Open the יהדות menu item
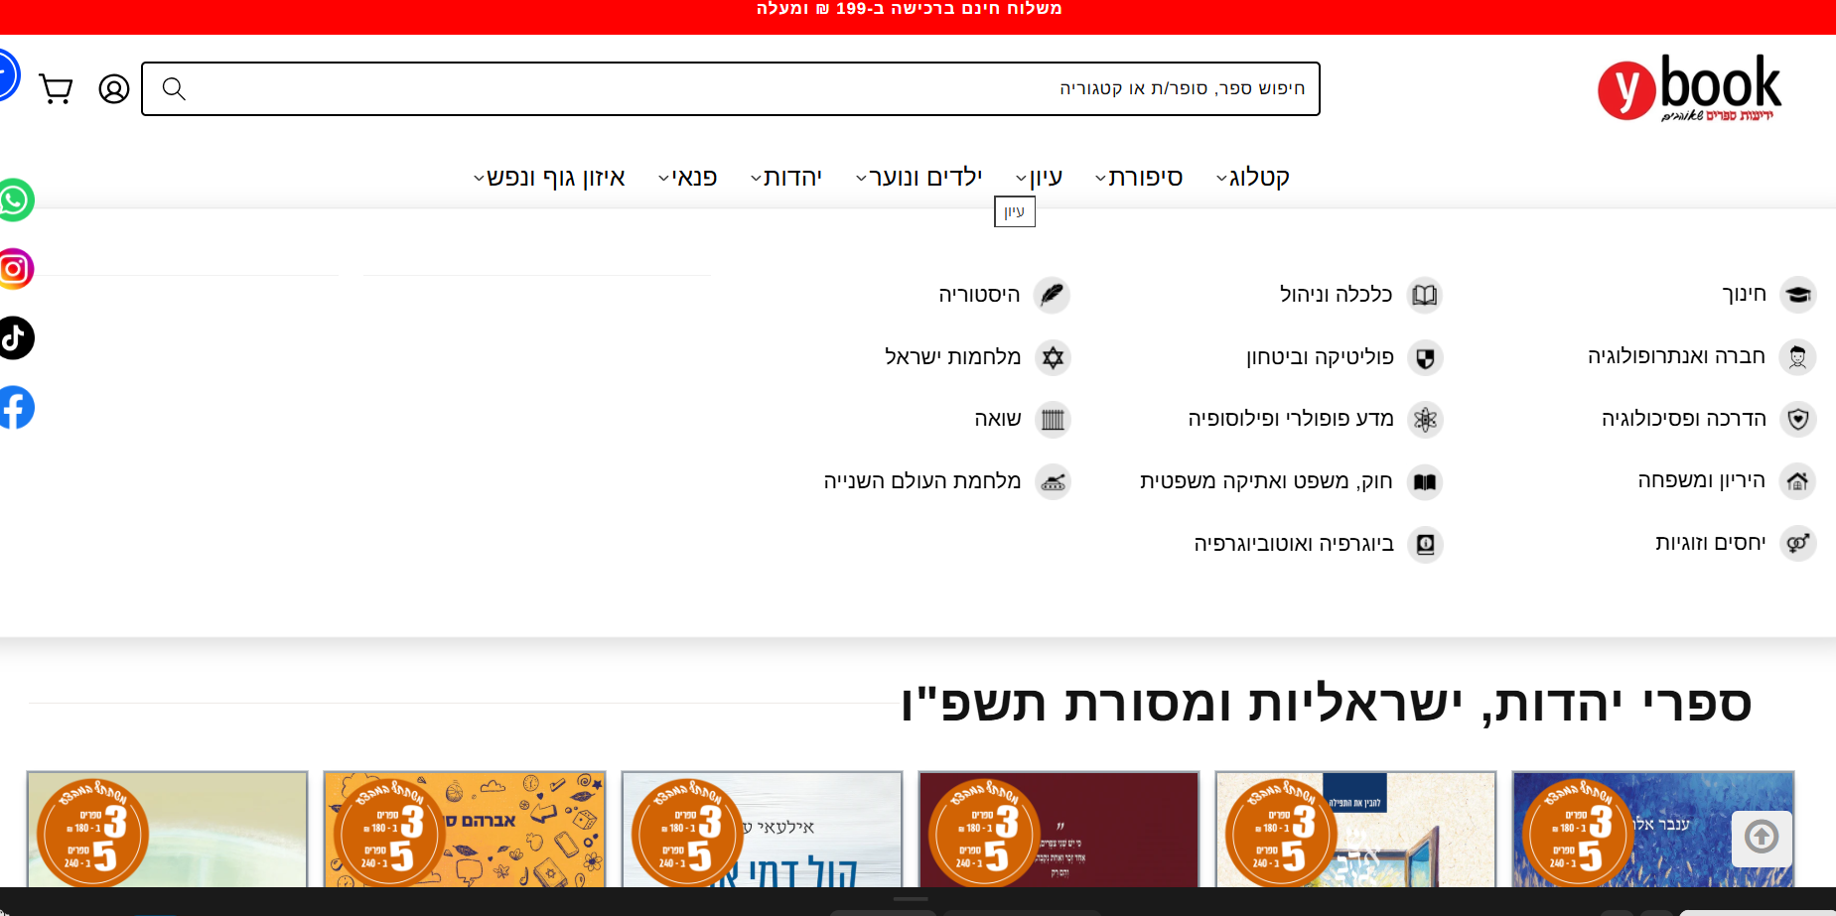Image resolution: width=1836 pixels, height=916 pixels. click(x=786, y=178)
